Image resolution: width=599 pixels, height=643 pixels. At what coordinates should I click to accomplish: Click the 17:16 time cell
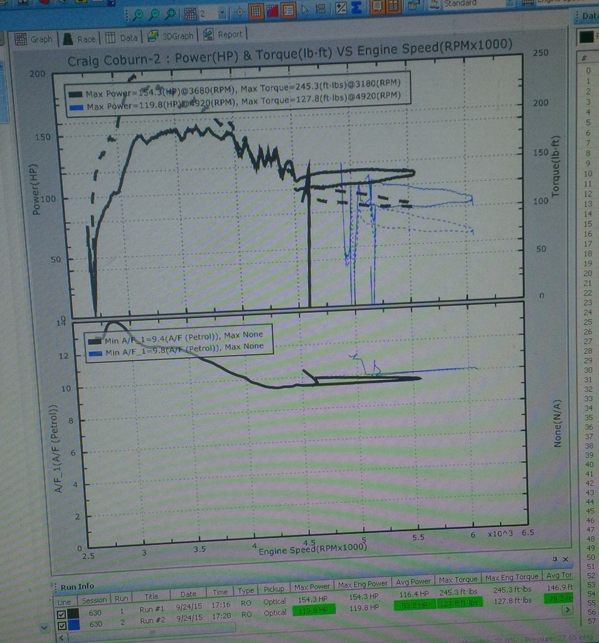[x=221, y=605]
